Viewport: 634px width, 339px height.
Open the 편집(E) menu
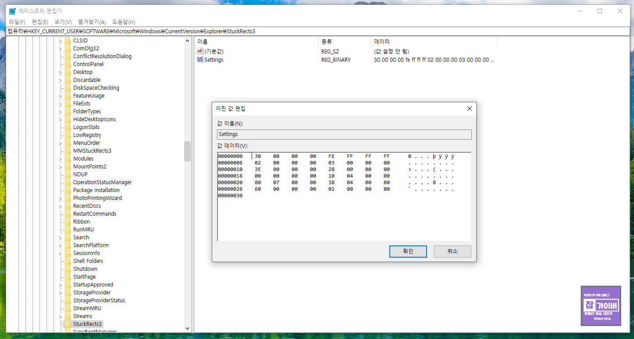[x=40, y=22]
